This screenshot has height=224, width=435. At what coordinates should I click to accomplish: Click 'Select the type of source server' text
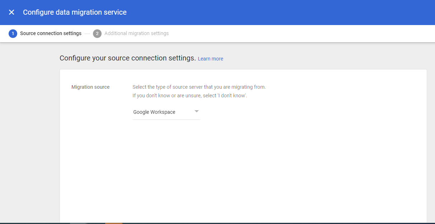point(199,87)
